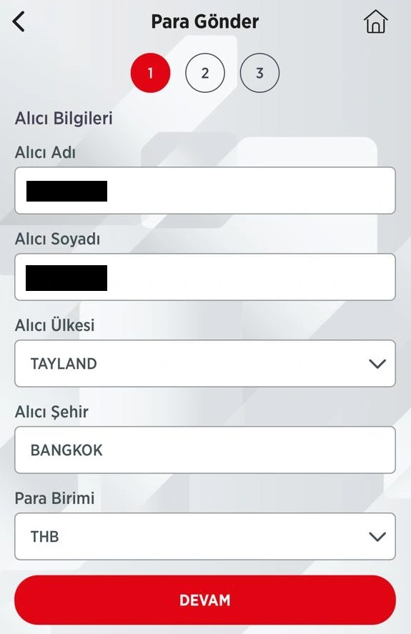Click the Alıcı Şehir field label
This screenshot has width=411, height=634.
51,412
